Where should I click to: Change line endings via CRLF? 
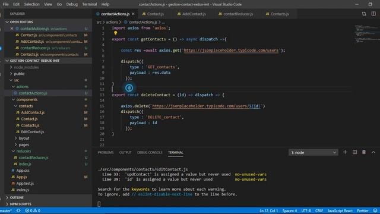click(x=319, y=210)
